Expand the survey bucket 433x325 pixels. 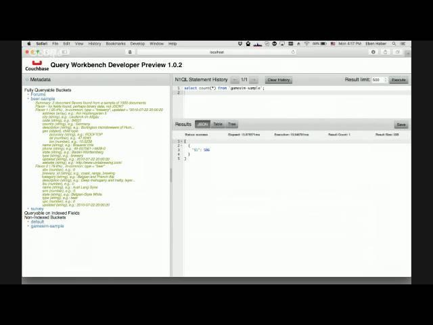pyautogui.click(x=37, y=209)
